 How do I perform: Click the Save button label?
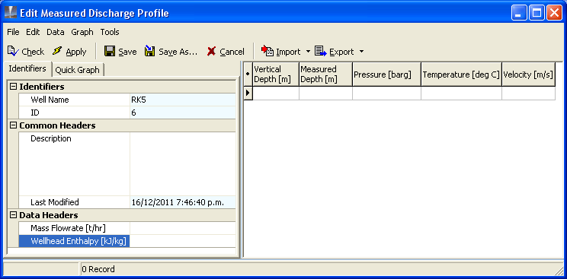[127, 52]
